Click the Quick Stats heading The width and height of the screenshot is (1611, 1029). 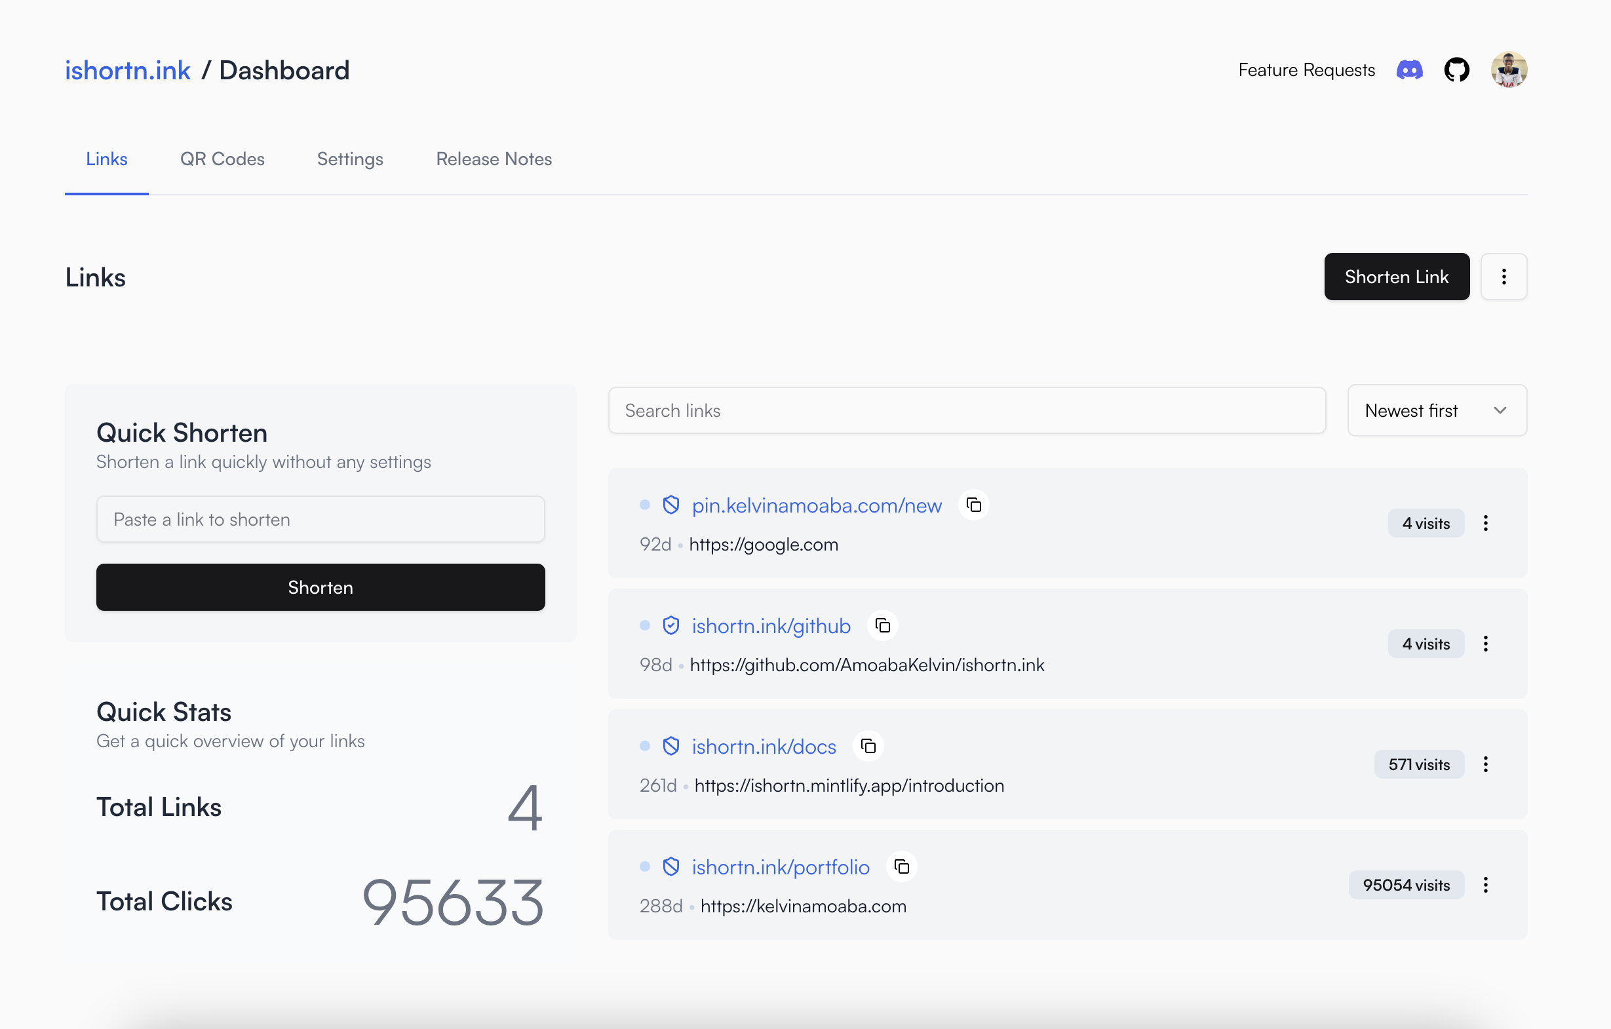[164, 711]
